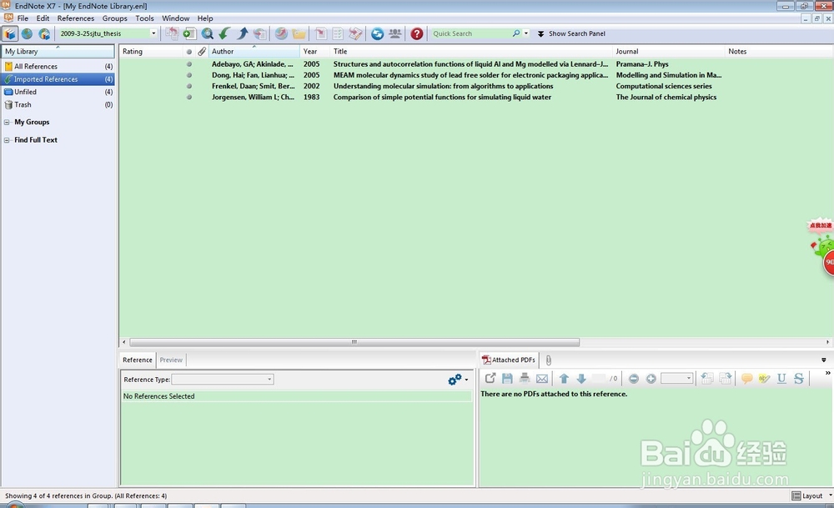Open the Edit menu
Viewport: 834px width, 508px height.
[43, 18]
